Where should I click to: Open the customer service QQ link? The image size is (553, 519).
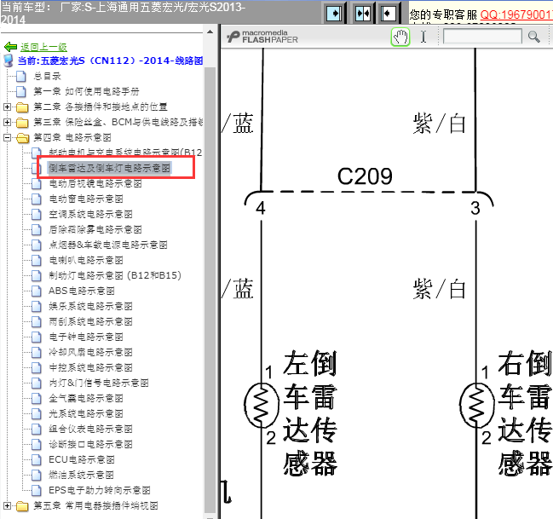pos(516,14)
